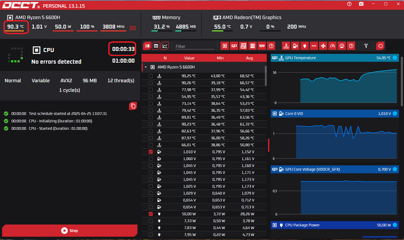Click the 4885 MB memory usage value
404x240 pixels.
[x=186, y=27]
